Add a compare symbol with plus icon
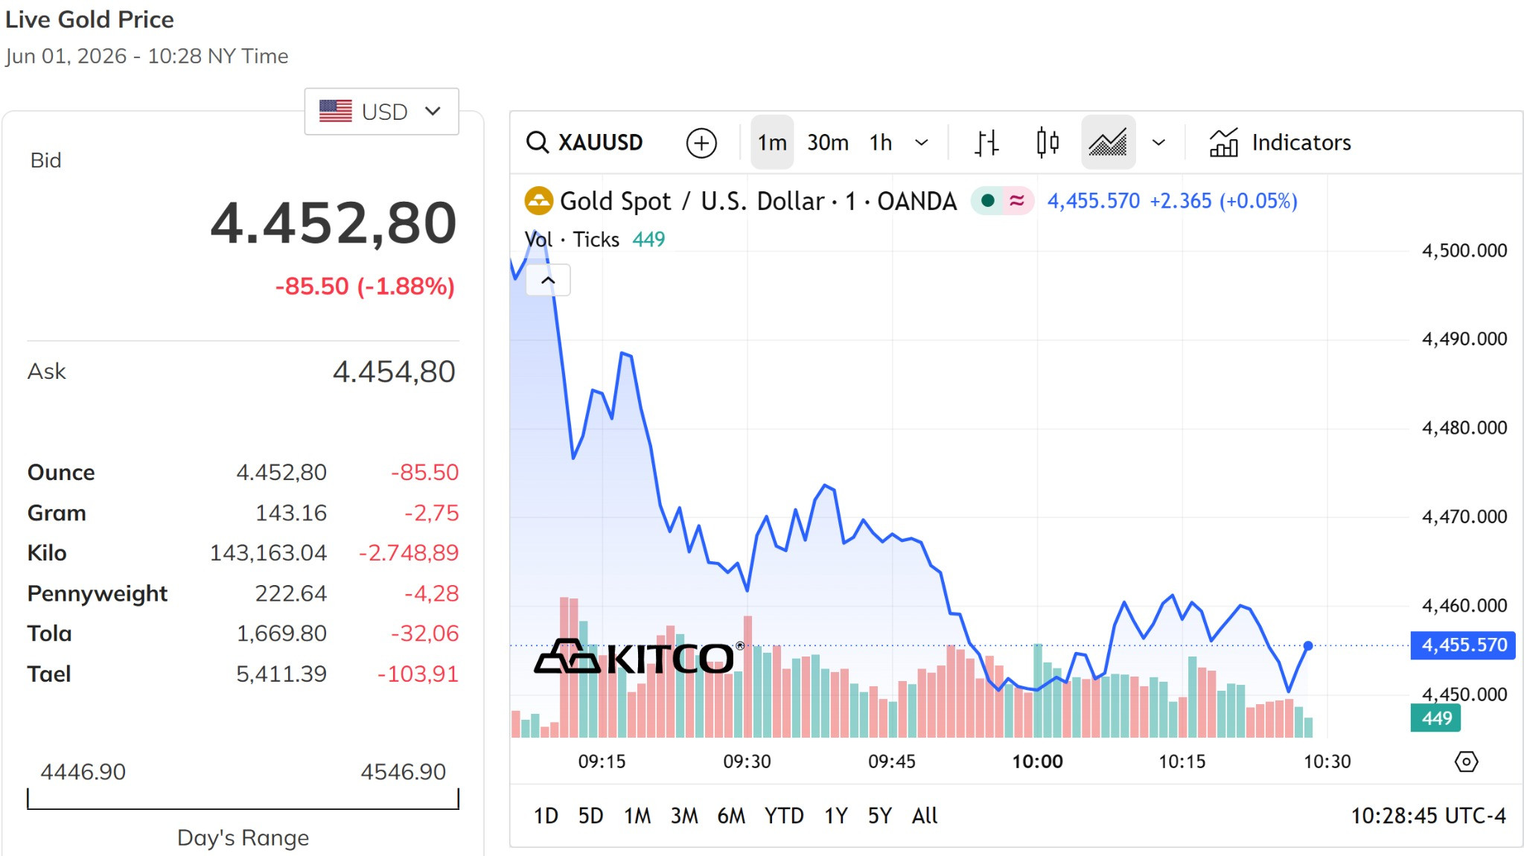This screenshot has width=1524, height=856. [701, 143]
